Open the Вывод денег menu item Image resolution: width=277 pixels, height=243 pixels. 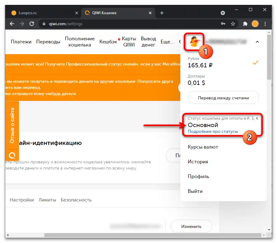148,42
